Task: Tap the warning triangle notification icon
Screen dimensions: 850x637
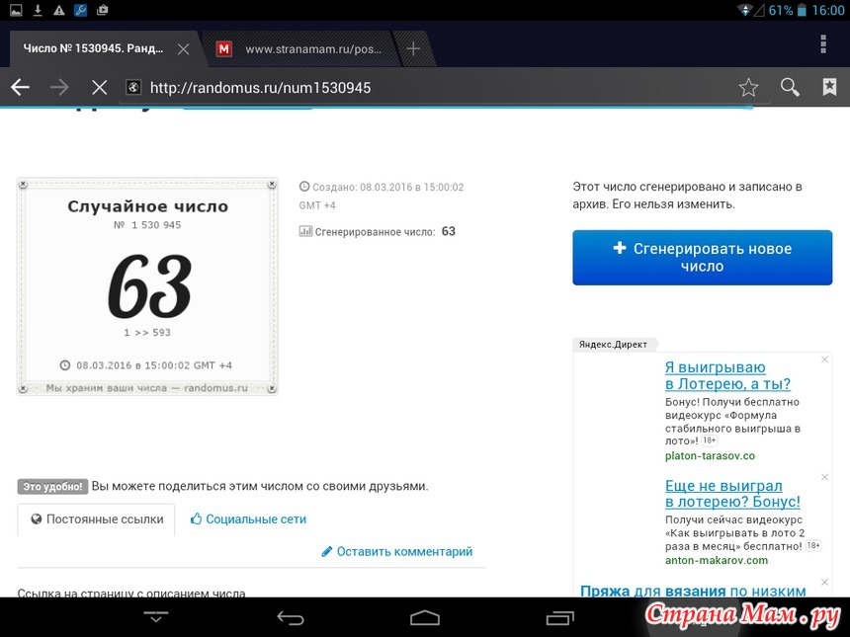Action: 59,10
